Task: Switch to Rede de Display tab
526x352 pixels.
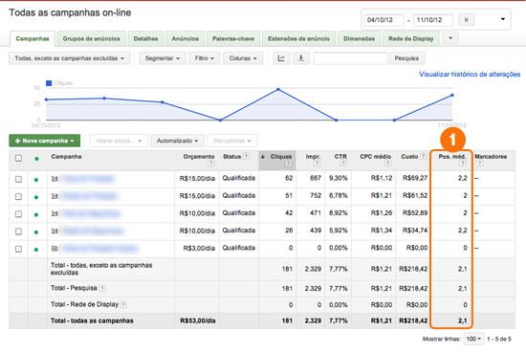Action: 411,38
